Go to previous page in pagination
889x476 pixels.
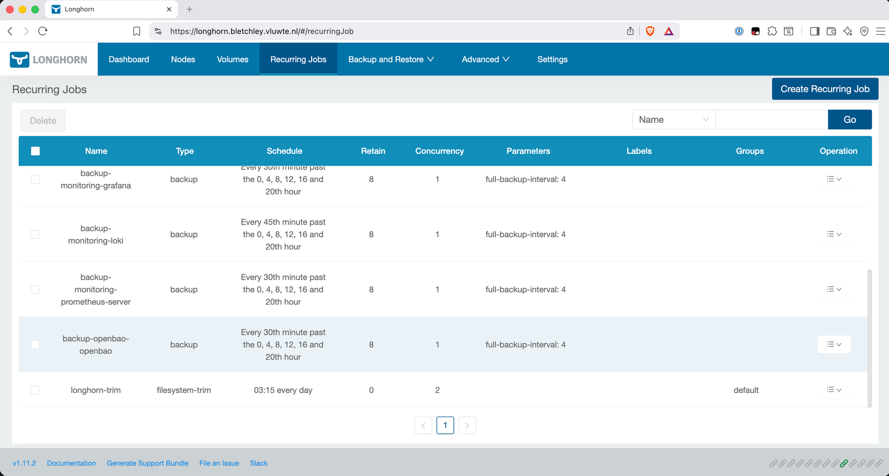[423, 425]
